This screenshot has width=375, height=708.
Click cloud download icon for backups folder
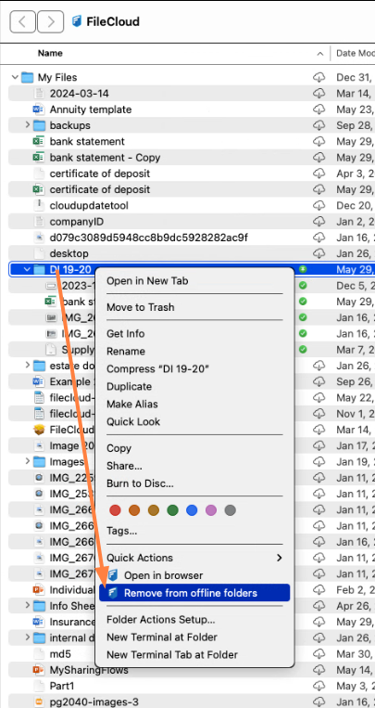(x=319, y=125)
